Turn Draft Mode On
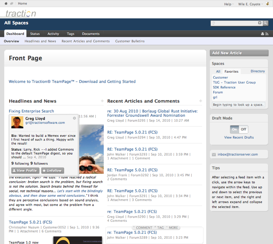Image resolution: width=273 pixels, height=244 pixels. pos(234,129)
